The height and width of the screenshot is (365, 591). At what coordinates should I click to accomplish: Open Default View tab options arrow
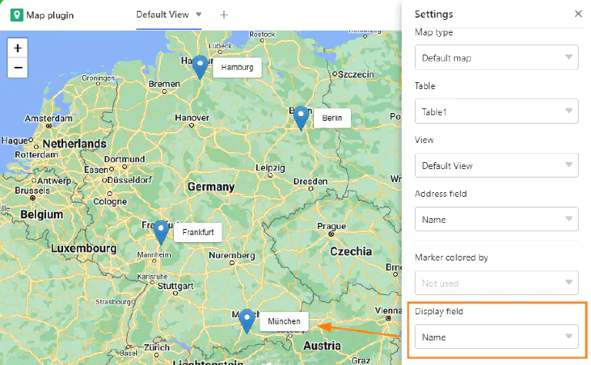click(199, 15)
